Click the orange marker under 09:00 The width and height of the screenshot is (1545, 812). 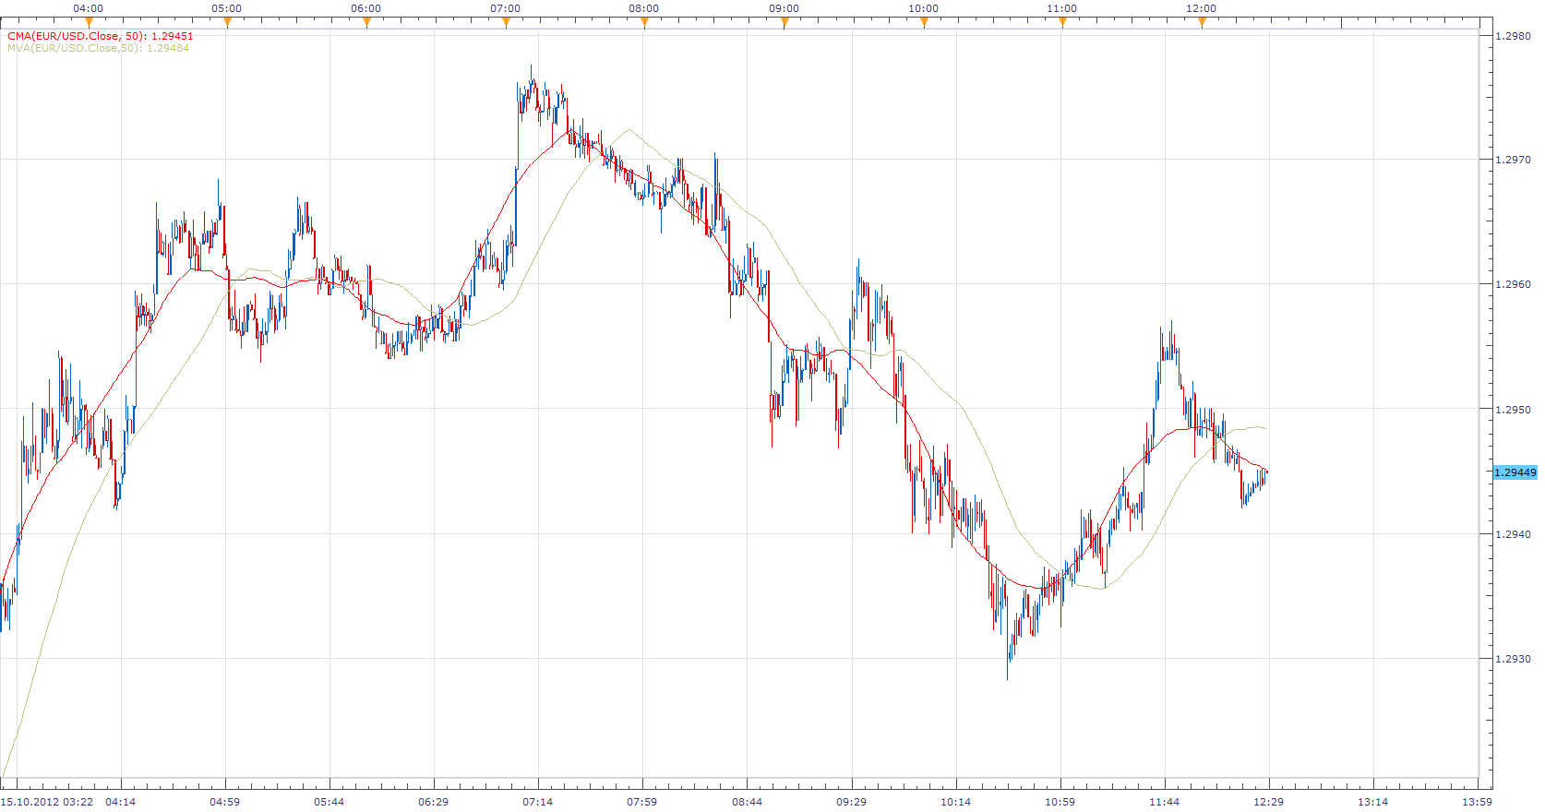tap(784, 22)
